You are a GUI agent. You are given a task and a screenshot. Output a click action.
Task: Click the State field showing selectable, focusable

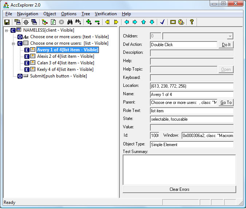tap(192, 119)
